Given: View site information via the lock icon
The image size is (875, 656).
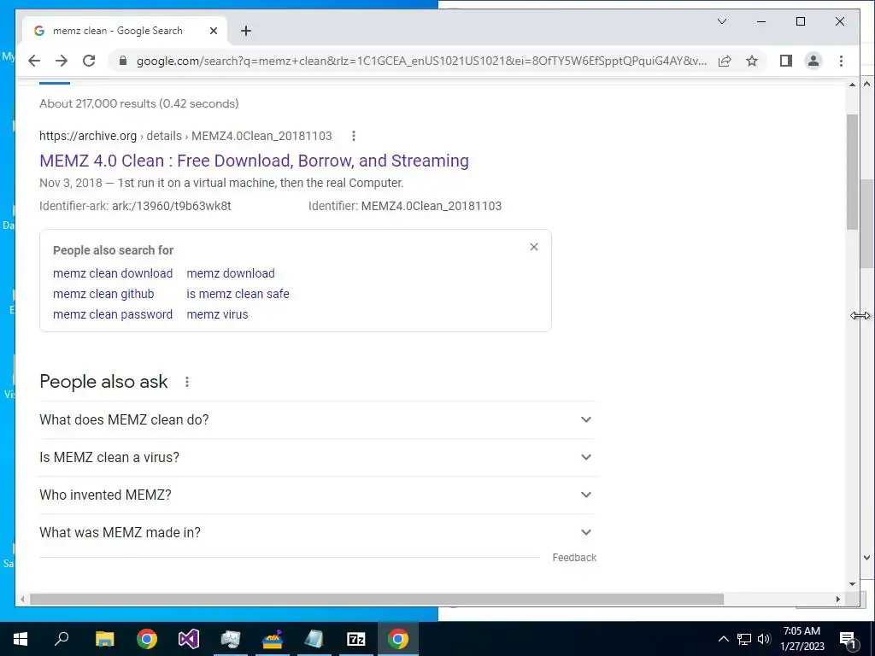Looking at the screenshot, I should [123, 61].
